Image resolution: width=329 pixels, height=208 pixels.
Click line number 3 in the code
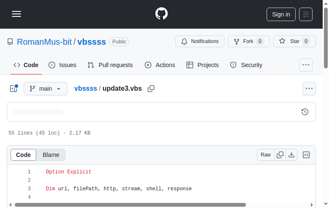(29, 189)
